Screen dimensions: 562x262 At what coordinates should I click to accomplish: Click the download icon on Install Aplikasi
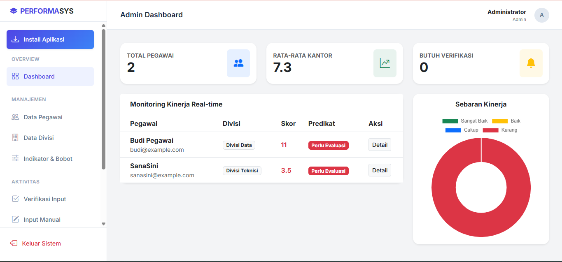click(15, 39)
